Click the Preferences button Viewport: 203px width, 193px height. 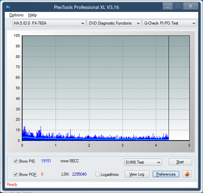(x=166, y=174)
